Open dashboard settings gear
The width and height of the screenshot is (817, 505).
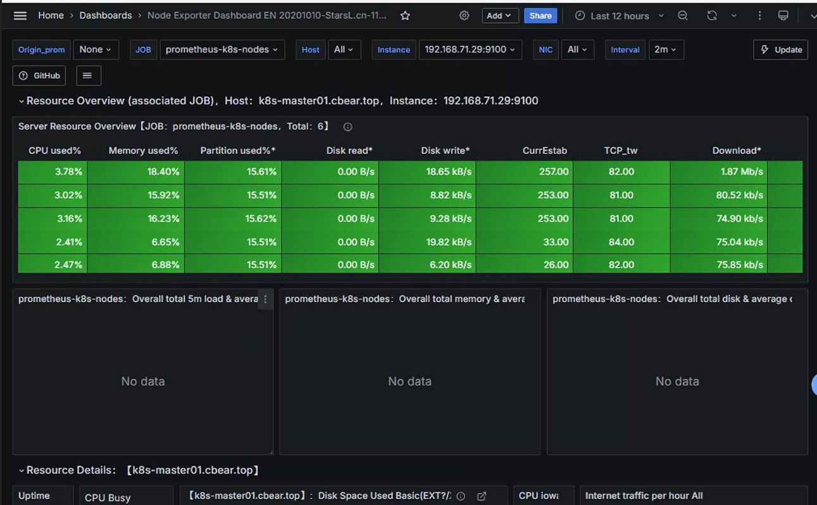(x=465, y=16)
